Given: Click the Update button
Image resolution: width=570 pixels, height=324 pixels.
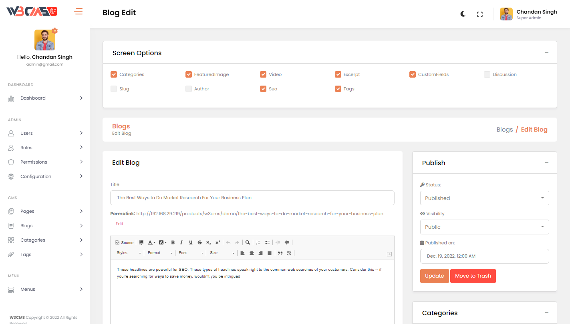Looking at the screenshot, I should 434,276.
